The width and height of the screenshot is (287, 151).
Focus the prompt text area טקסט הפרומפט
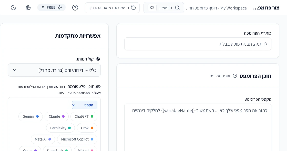click(198, 127)
